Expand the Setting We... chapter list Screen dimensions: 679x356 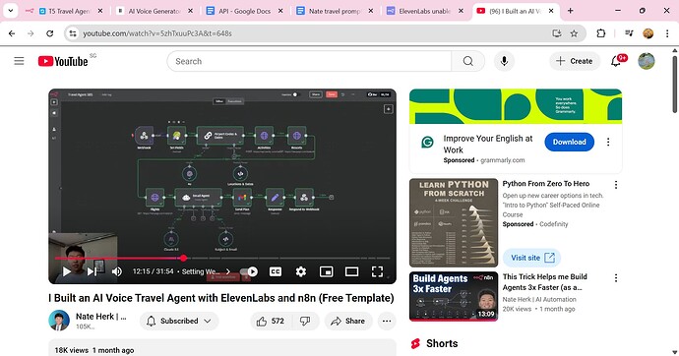click(x=206, y=271)
